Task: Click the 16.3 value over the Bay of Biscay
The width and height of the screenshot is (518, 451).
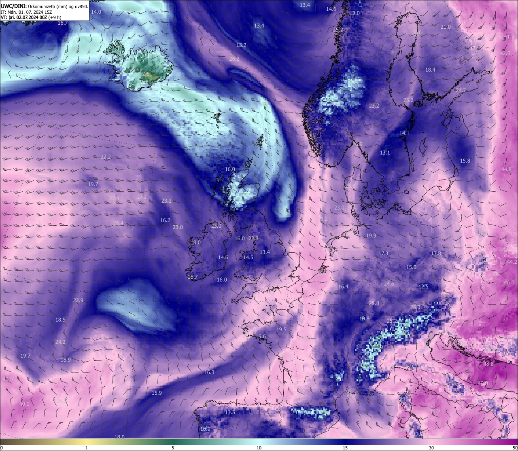Action: coord(209,372)
